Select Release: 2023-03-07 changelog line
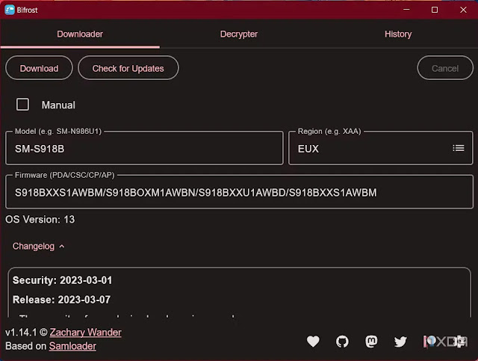 click(x=61, y=300)
